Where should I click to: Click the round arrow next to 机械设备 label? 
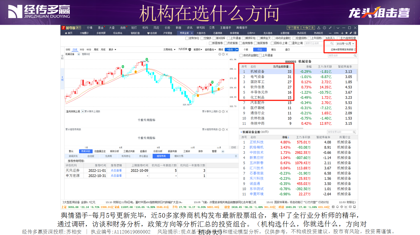tap(79, 54)
